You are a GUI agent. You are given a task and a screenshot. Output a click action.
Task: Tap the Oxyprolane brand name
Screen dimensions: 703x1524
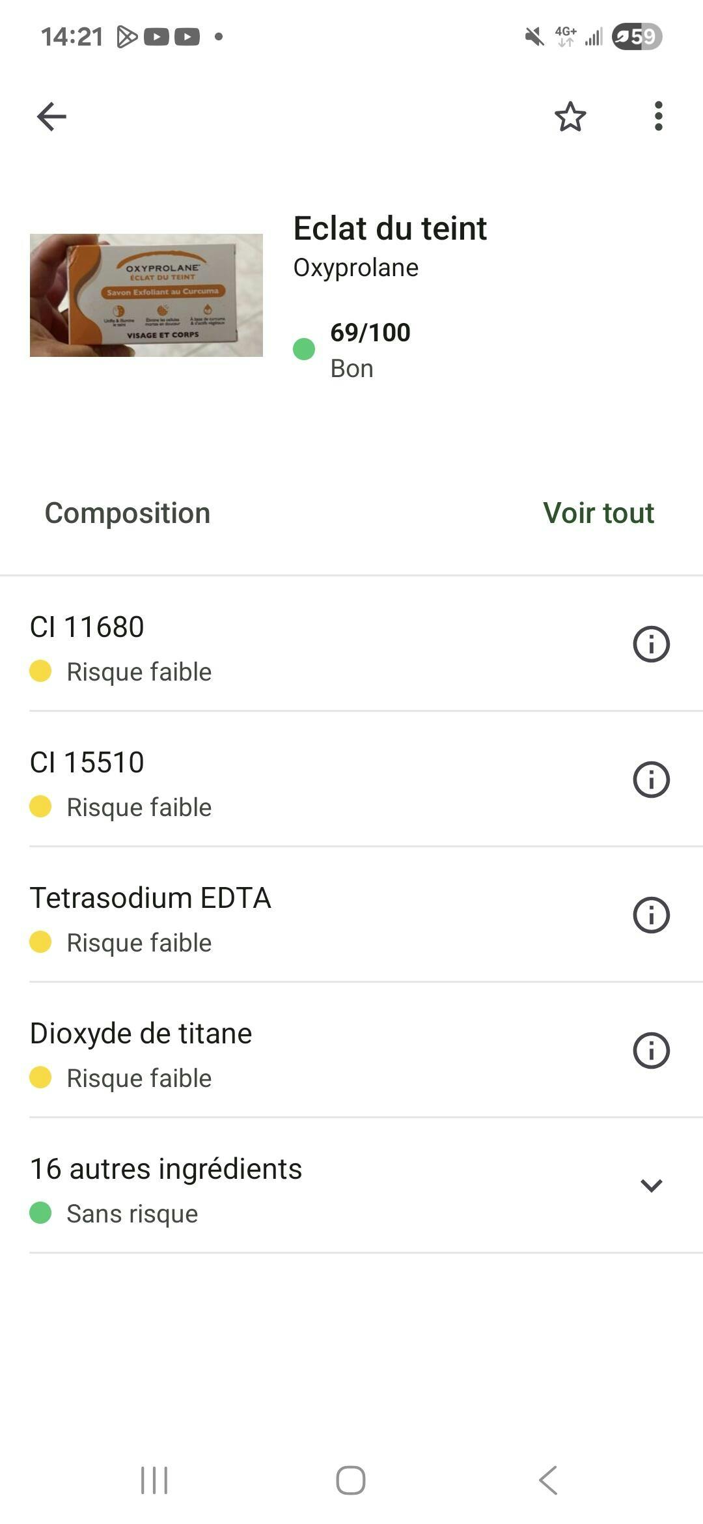click(356, 268)
